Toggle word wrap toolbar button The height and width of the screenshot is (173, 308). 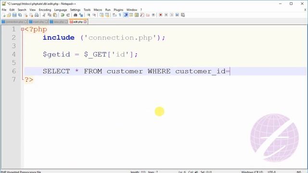coord(115,15)
